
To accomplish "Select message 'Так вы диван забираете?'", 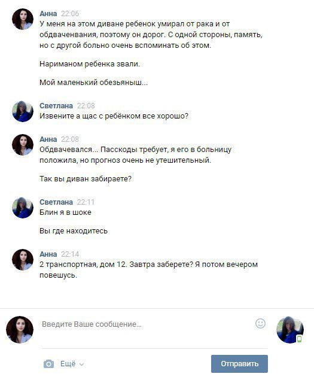I will (86, 179).
